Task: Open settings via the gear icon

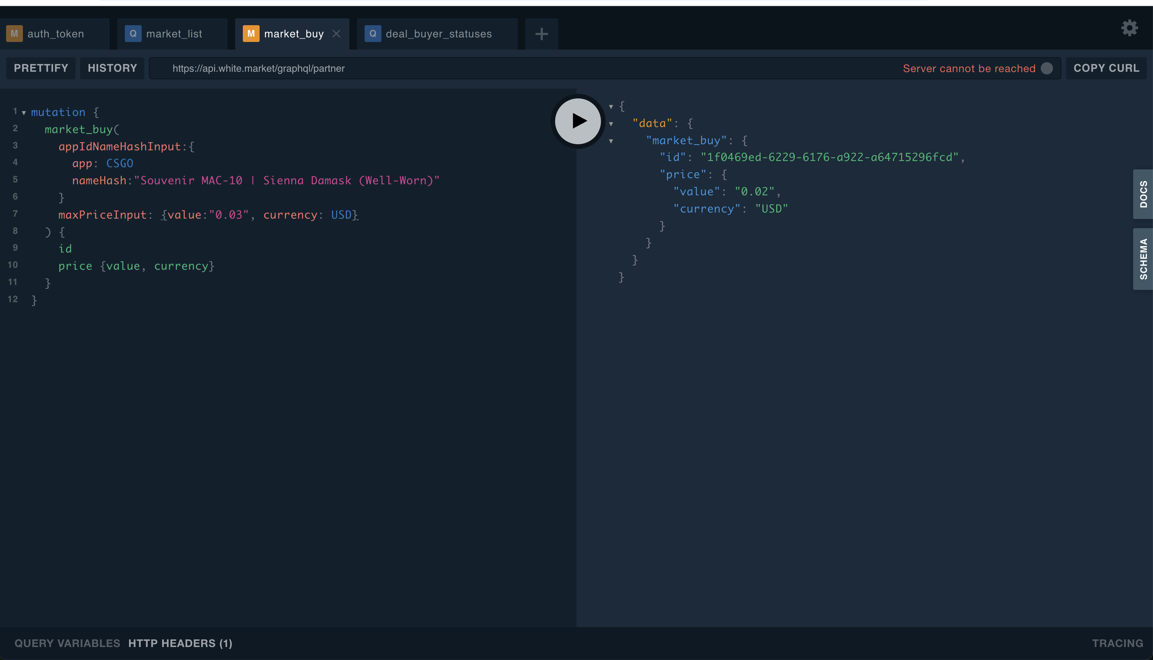Action: pos(1129,28)
